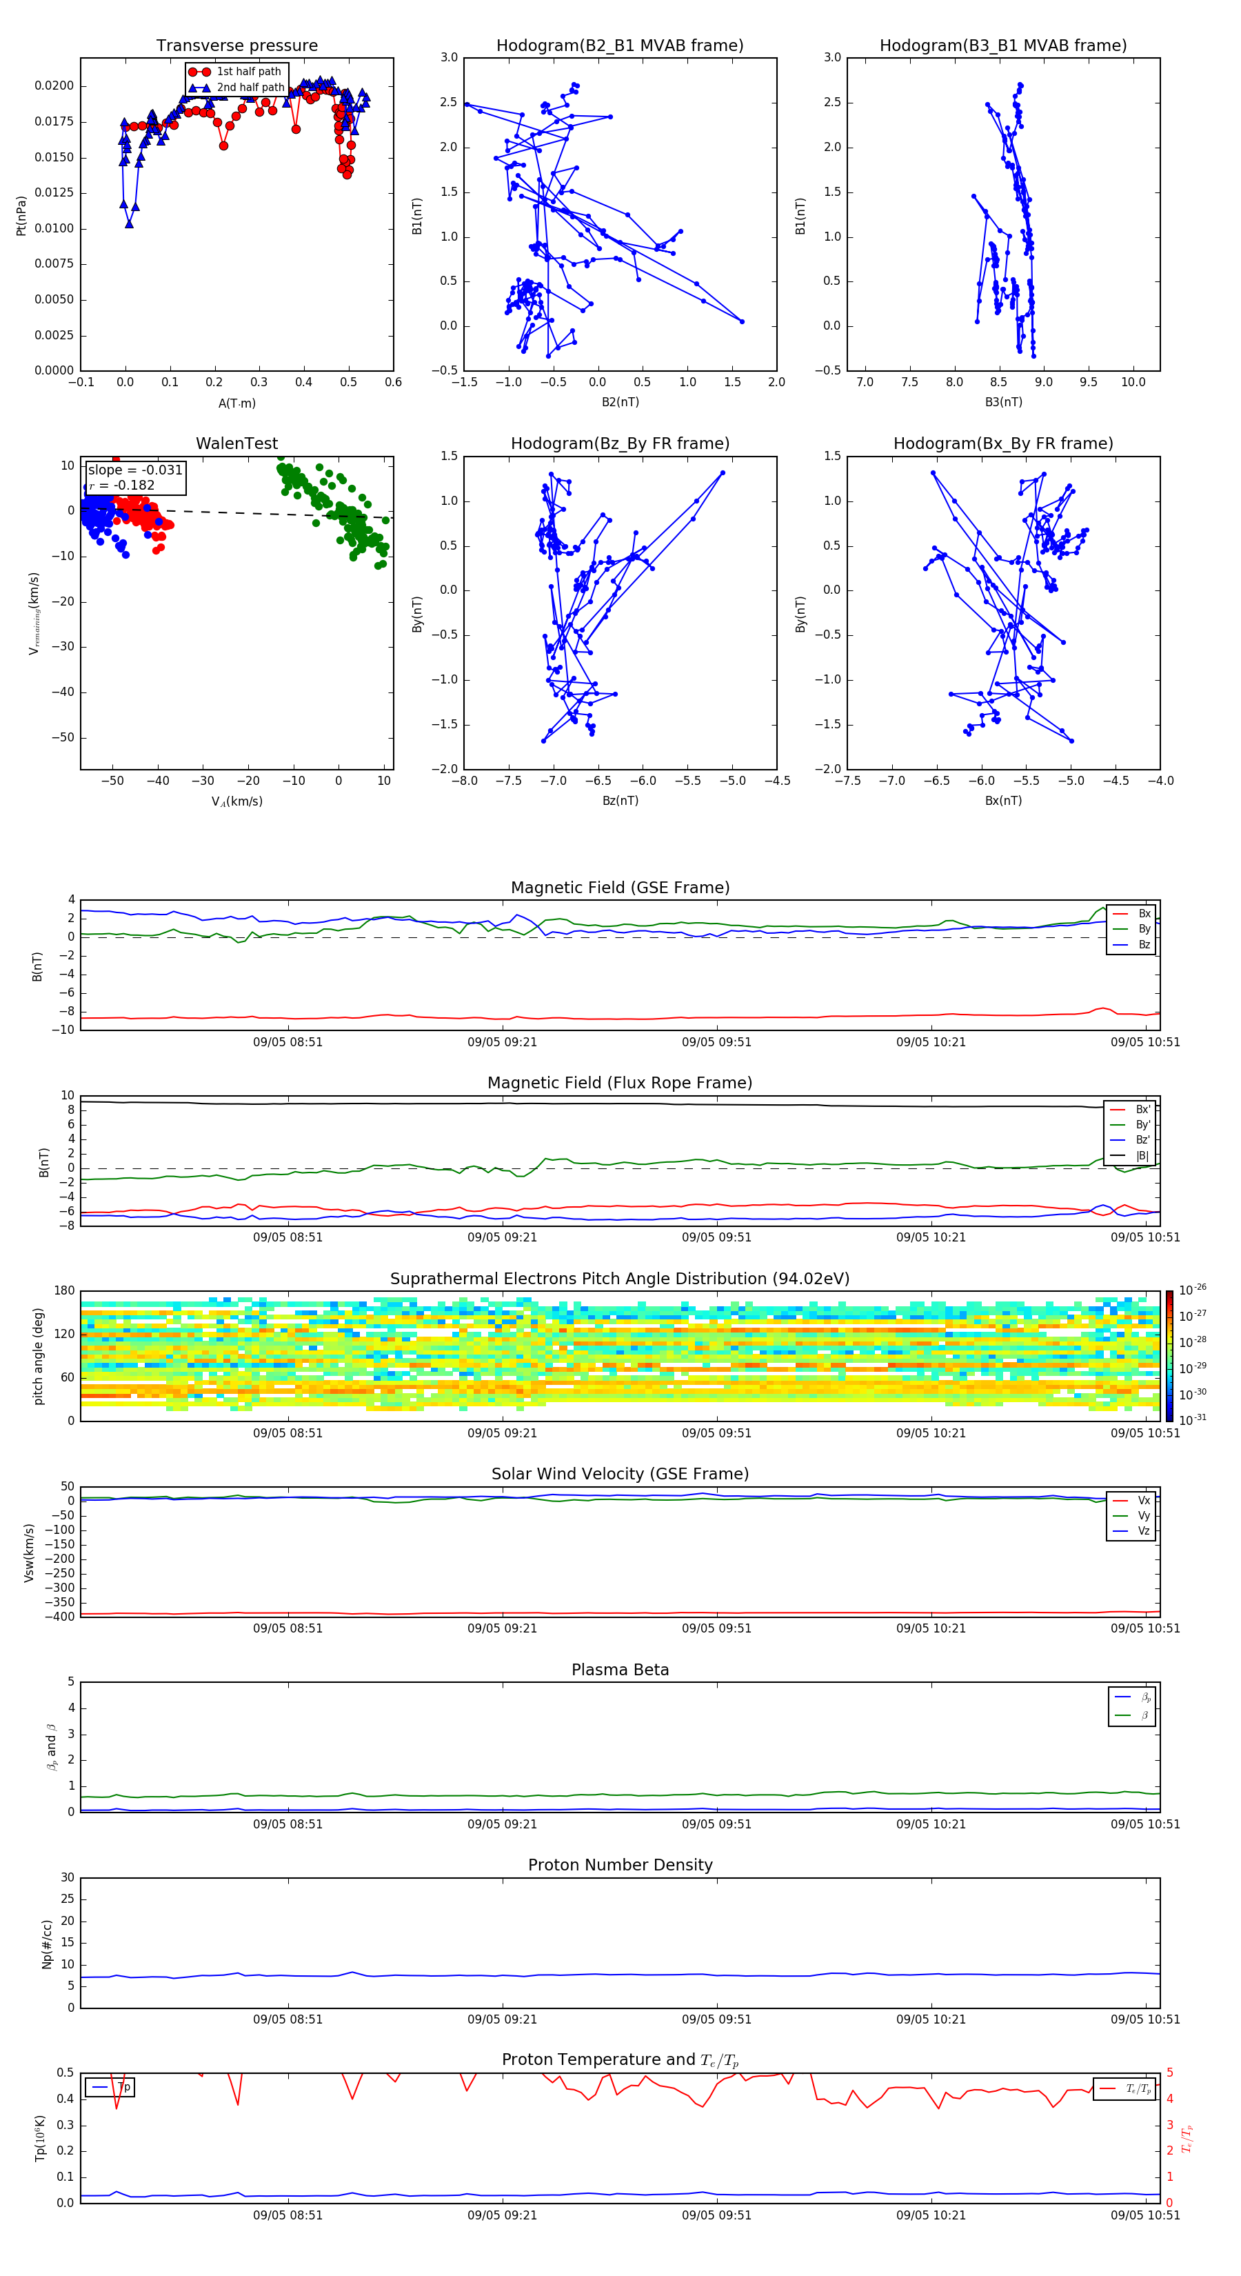
Task: Click the black |B| line sample in Flux Rope legend
Action: pyautogui.click(x=1118, y=1156)
